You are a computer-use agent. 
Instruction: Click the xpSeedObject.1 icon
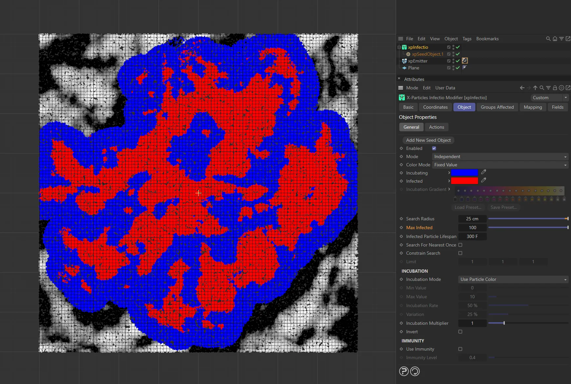(408, 54)
